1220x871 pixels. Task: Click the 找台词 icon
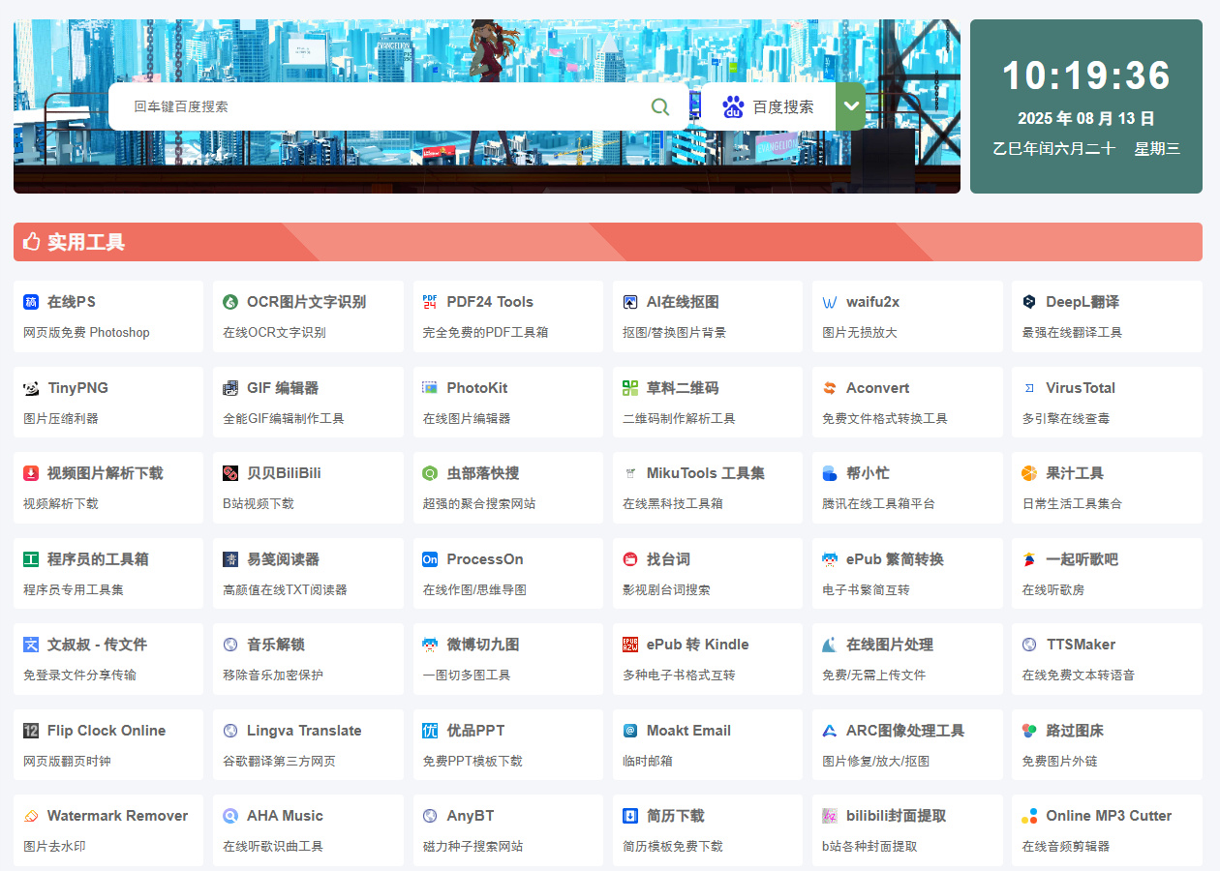[x=630, y=559]
